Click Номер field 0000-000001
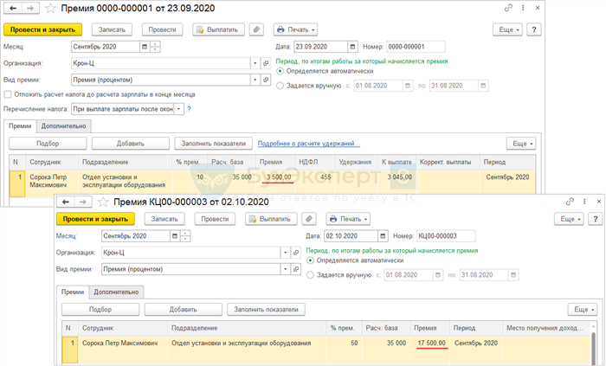 click(x=416, y=47)
